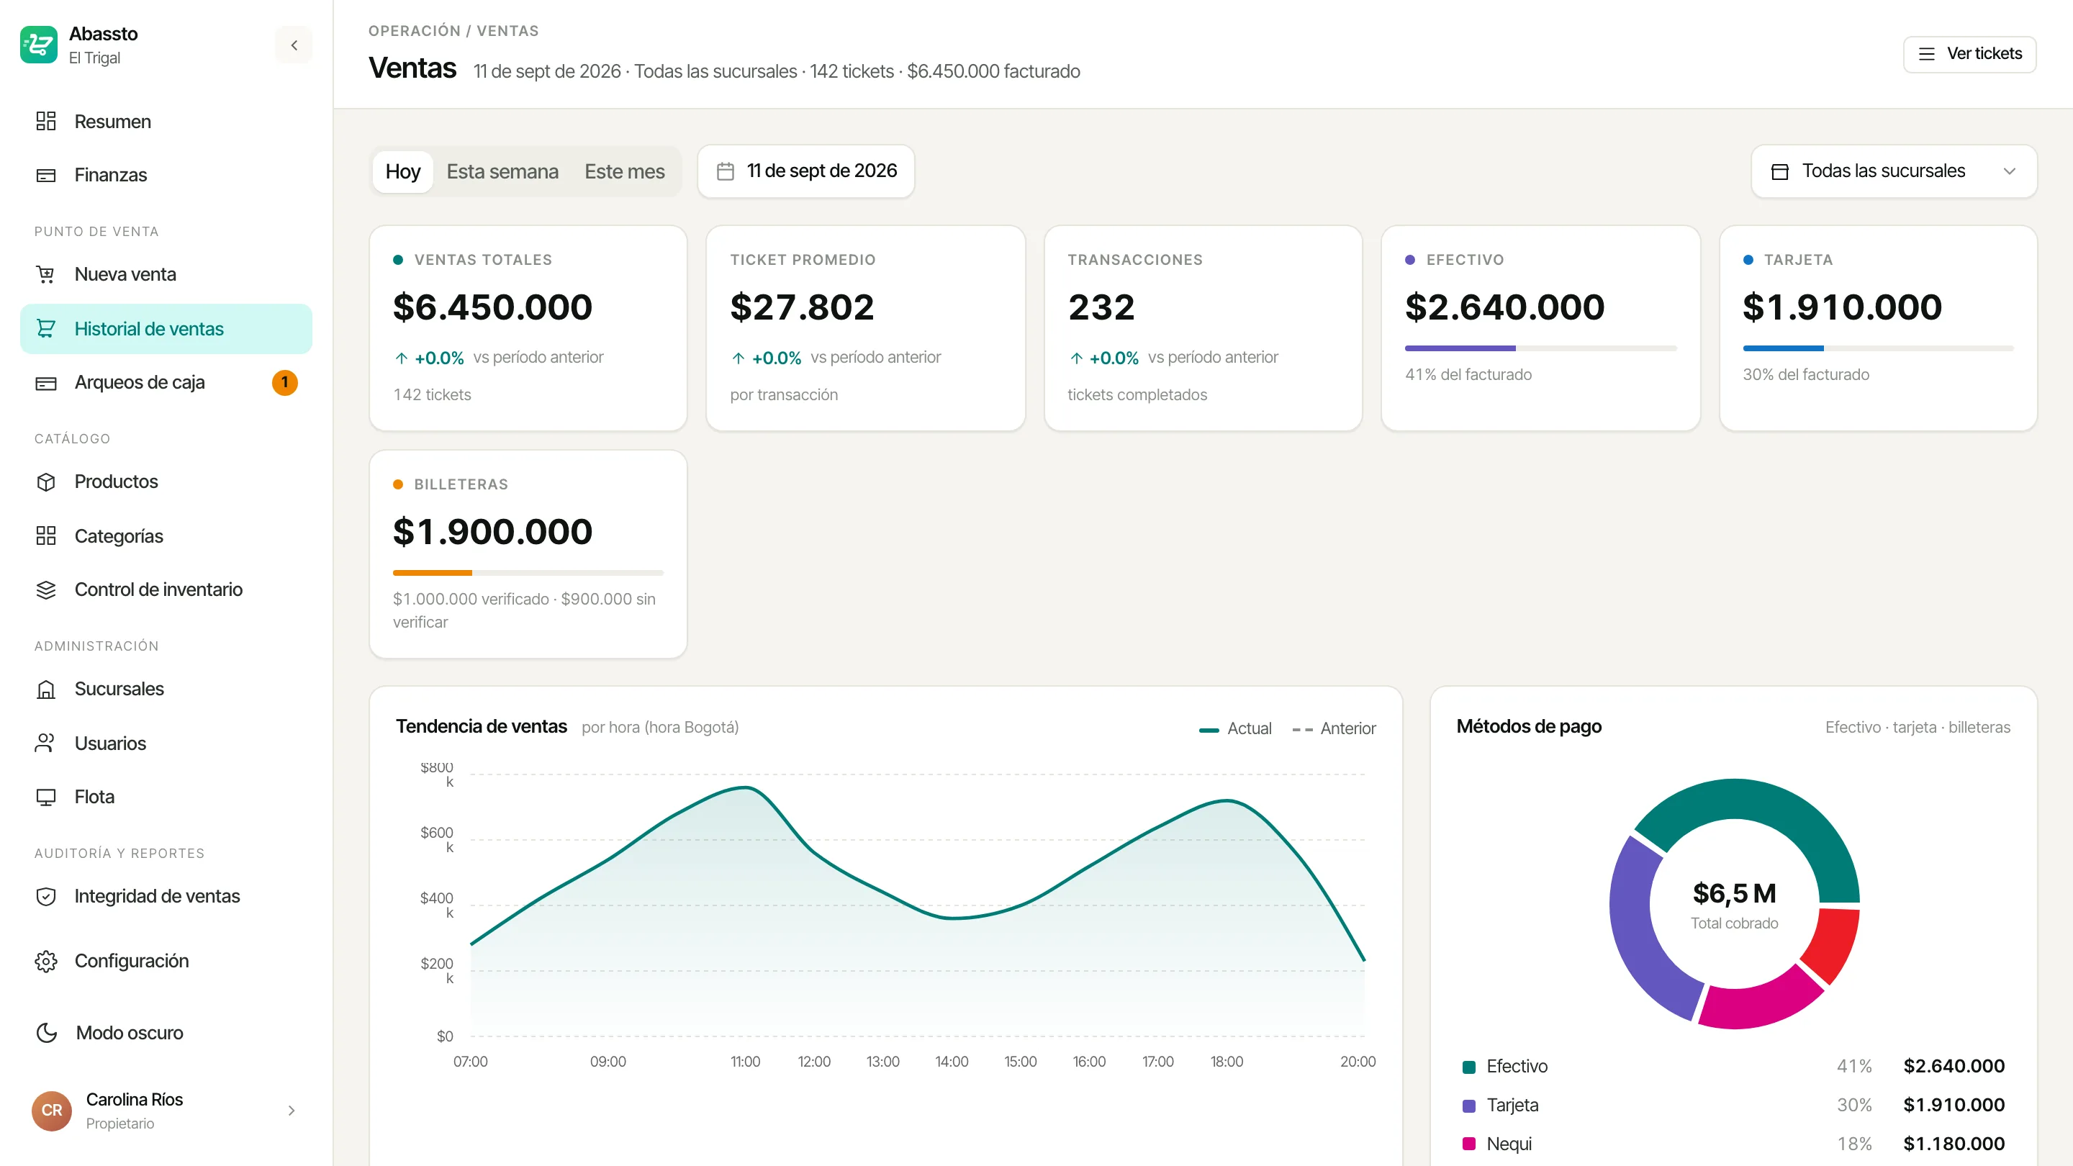2073x1166 pixels.
Task: Go to Nueva venta label
Action: [125, 274]
